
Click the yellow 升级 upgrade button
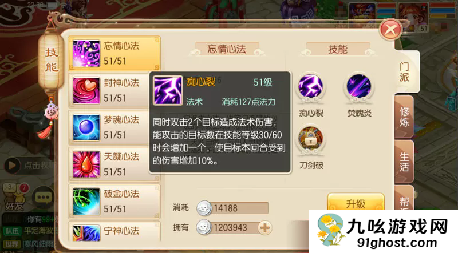(x=356, y=203)
